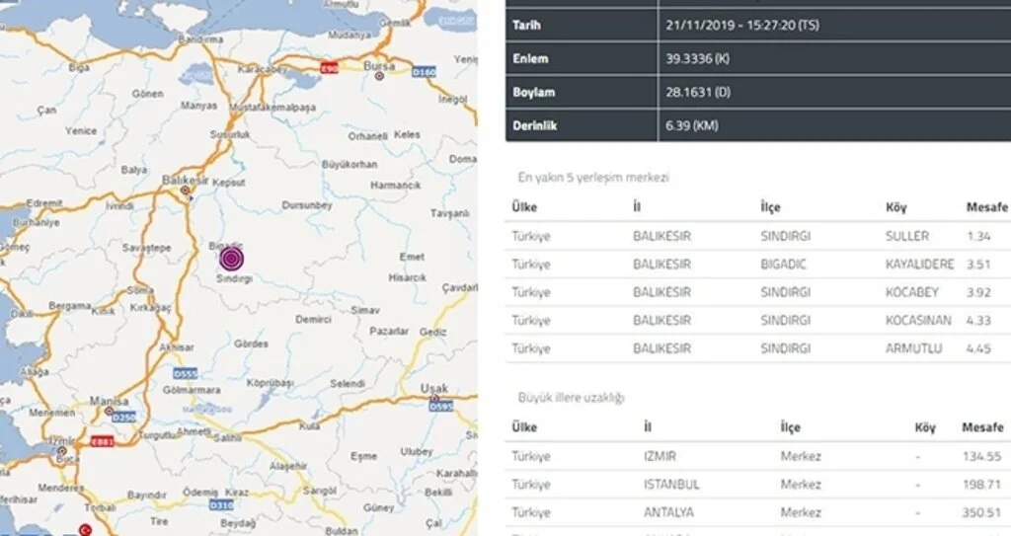Click the Bursa city marker dot
The width and height of the screenshot is (1011, 536).
[x=380, y=76]
